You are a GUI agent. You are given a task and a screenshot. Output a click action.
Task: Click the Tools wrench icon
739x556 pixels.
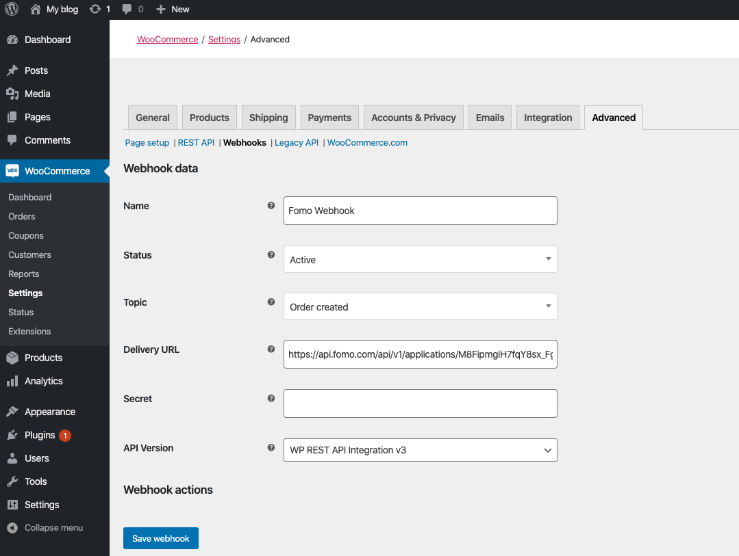[12, 481]
